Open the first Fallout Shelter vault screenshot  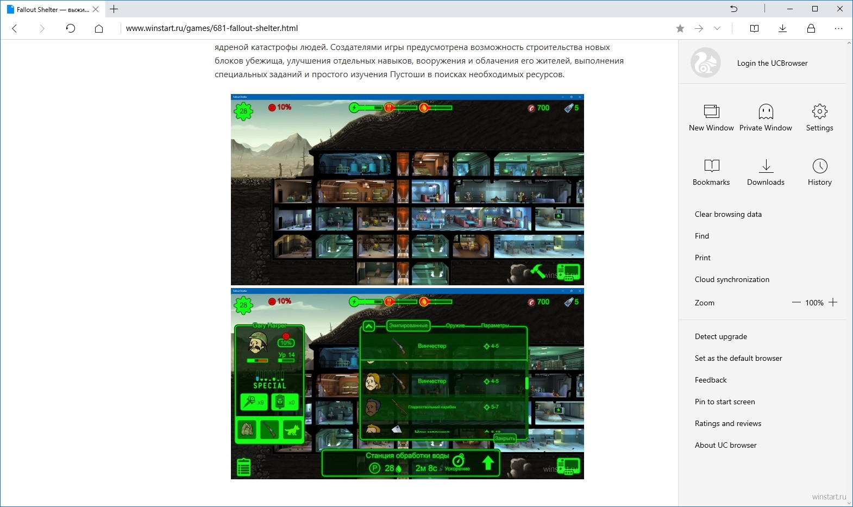(x=407, y=190)
